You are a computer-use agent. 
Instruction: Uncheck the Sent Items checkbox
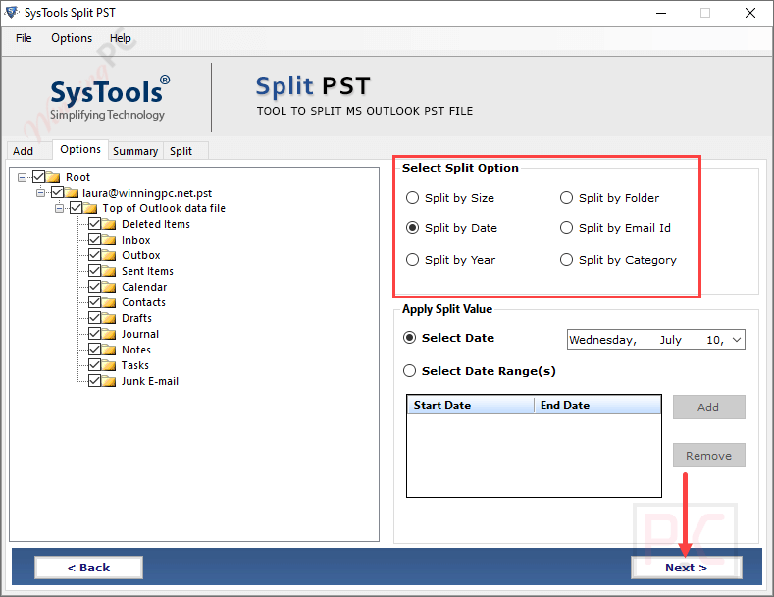point(95,270)
